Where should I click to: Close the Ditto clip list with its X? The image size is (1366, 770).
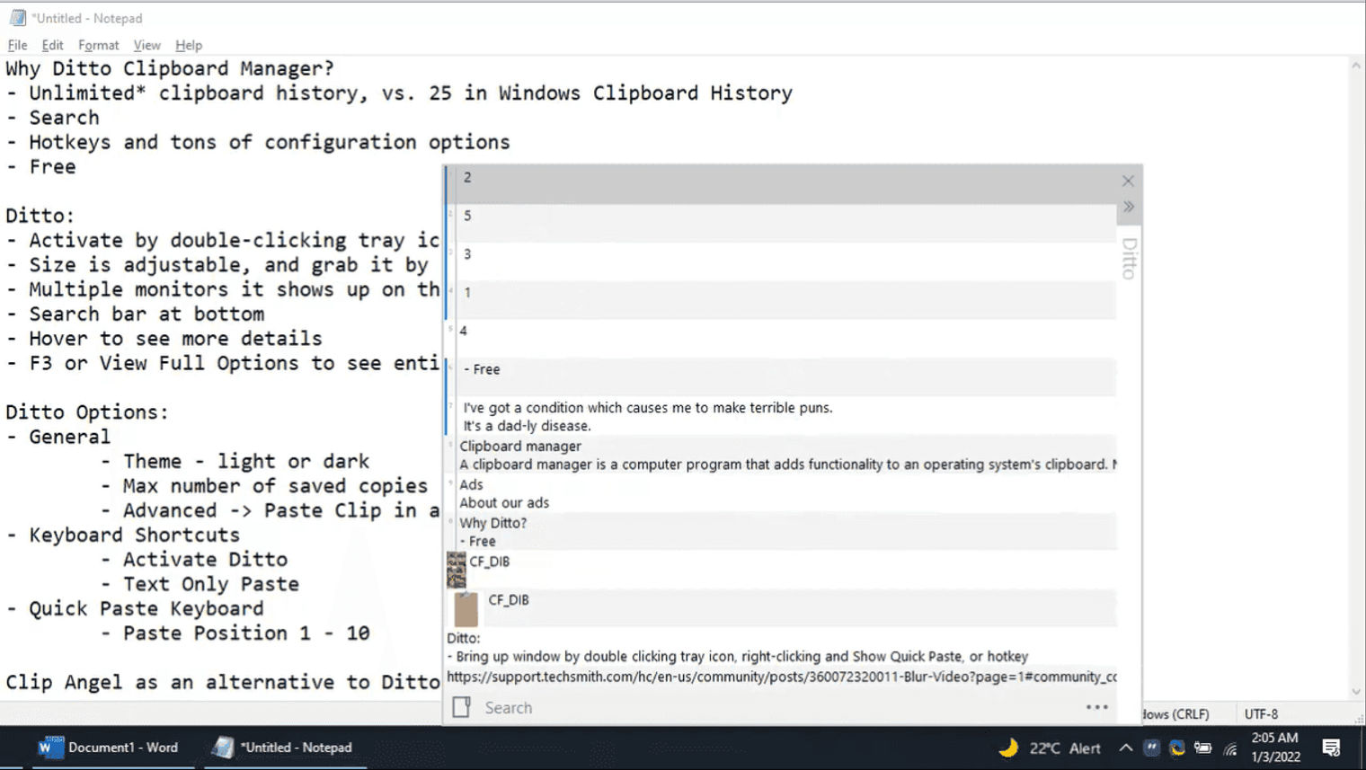coord(1128,181)
